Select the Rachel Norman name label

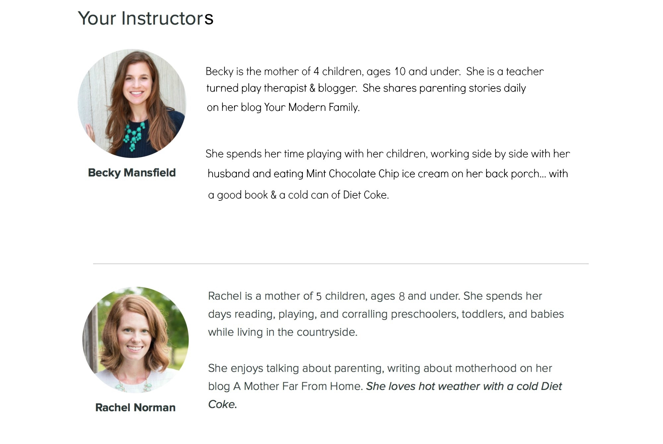135,407
